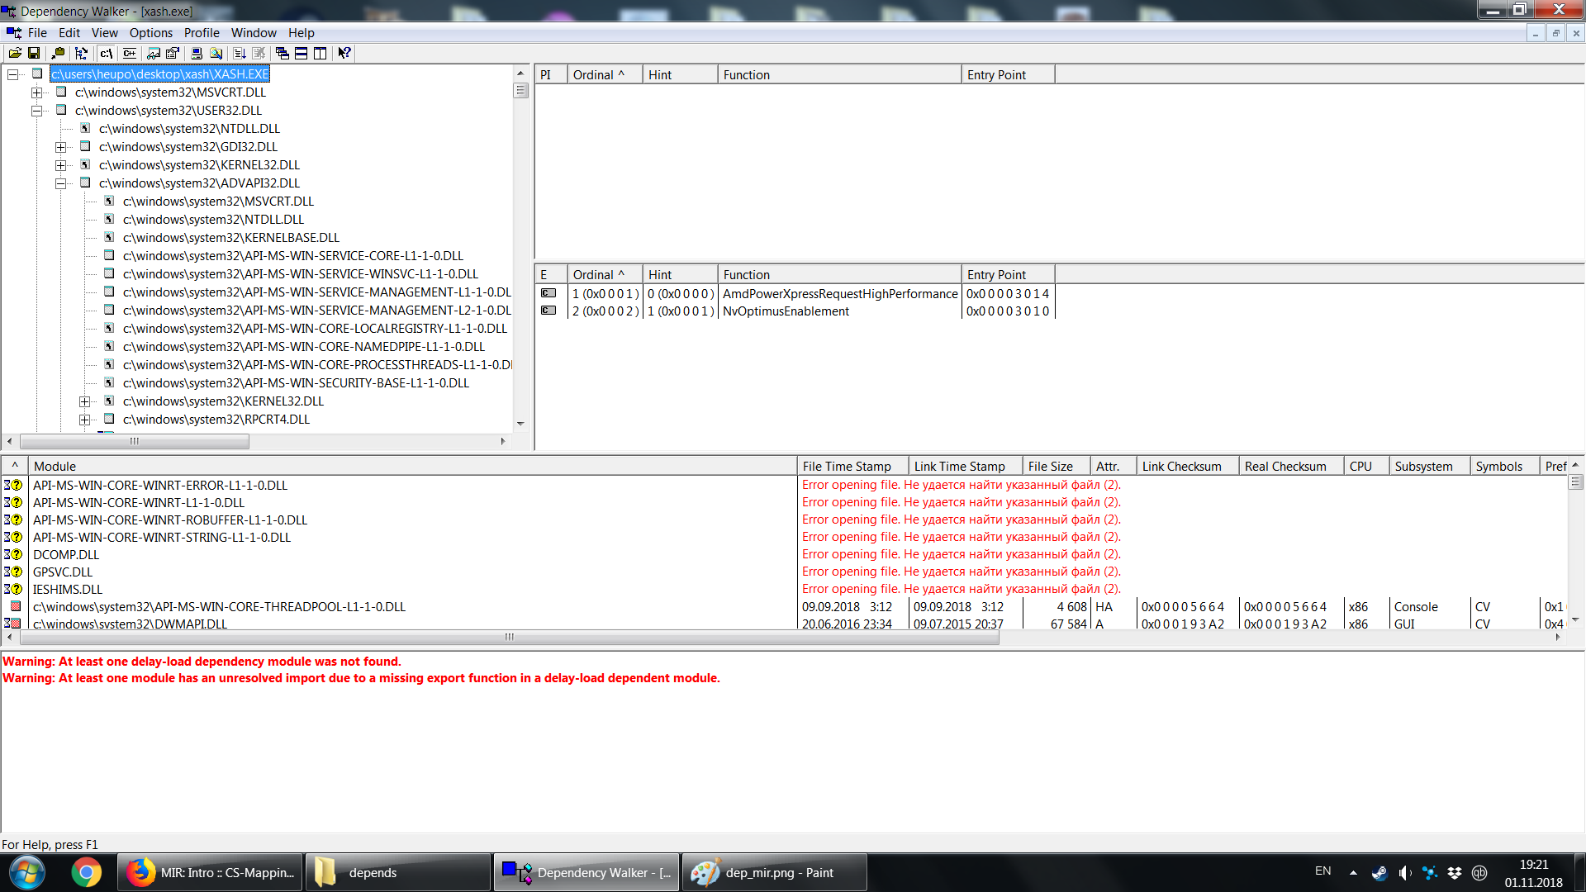Image resolution: width=1586 pixels, height=892 pixels.
Task: Open Google Chrome from the taskbar
Action: coord(86,872)
